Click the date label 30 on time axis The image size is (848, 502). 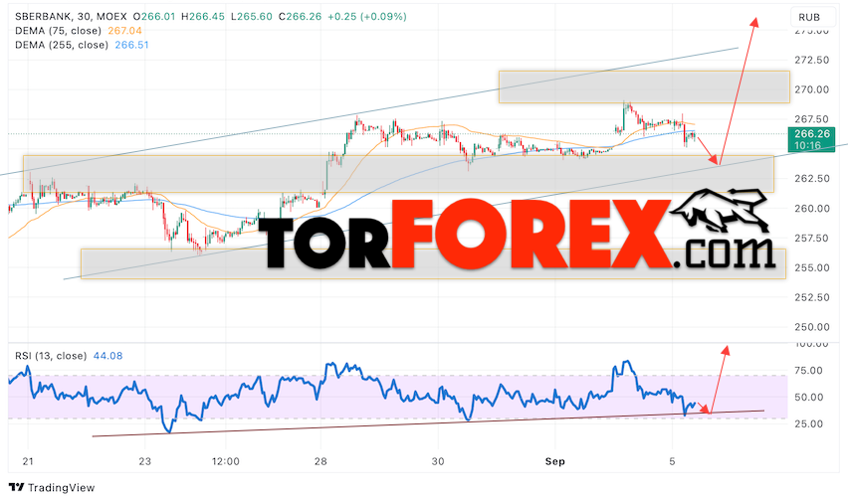[x=438, y=461]
